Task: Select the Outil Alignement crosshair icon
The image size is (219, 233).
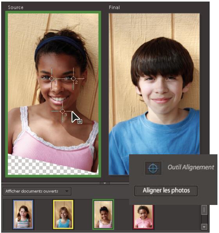Action: (153, 168)
